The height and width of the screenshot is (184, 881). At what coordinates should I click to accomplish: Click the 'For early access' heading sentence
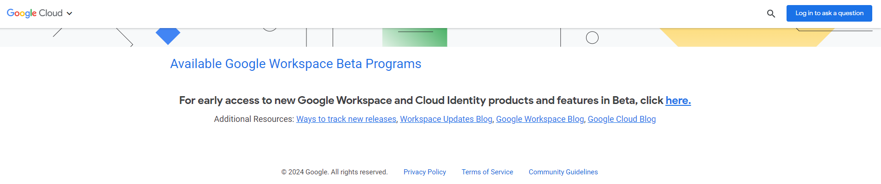coord(435,100)
